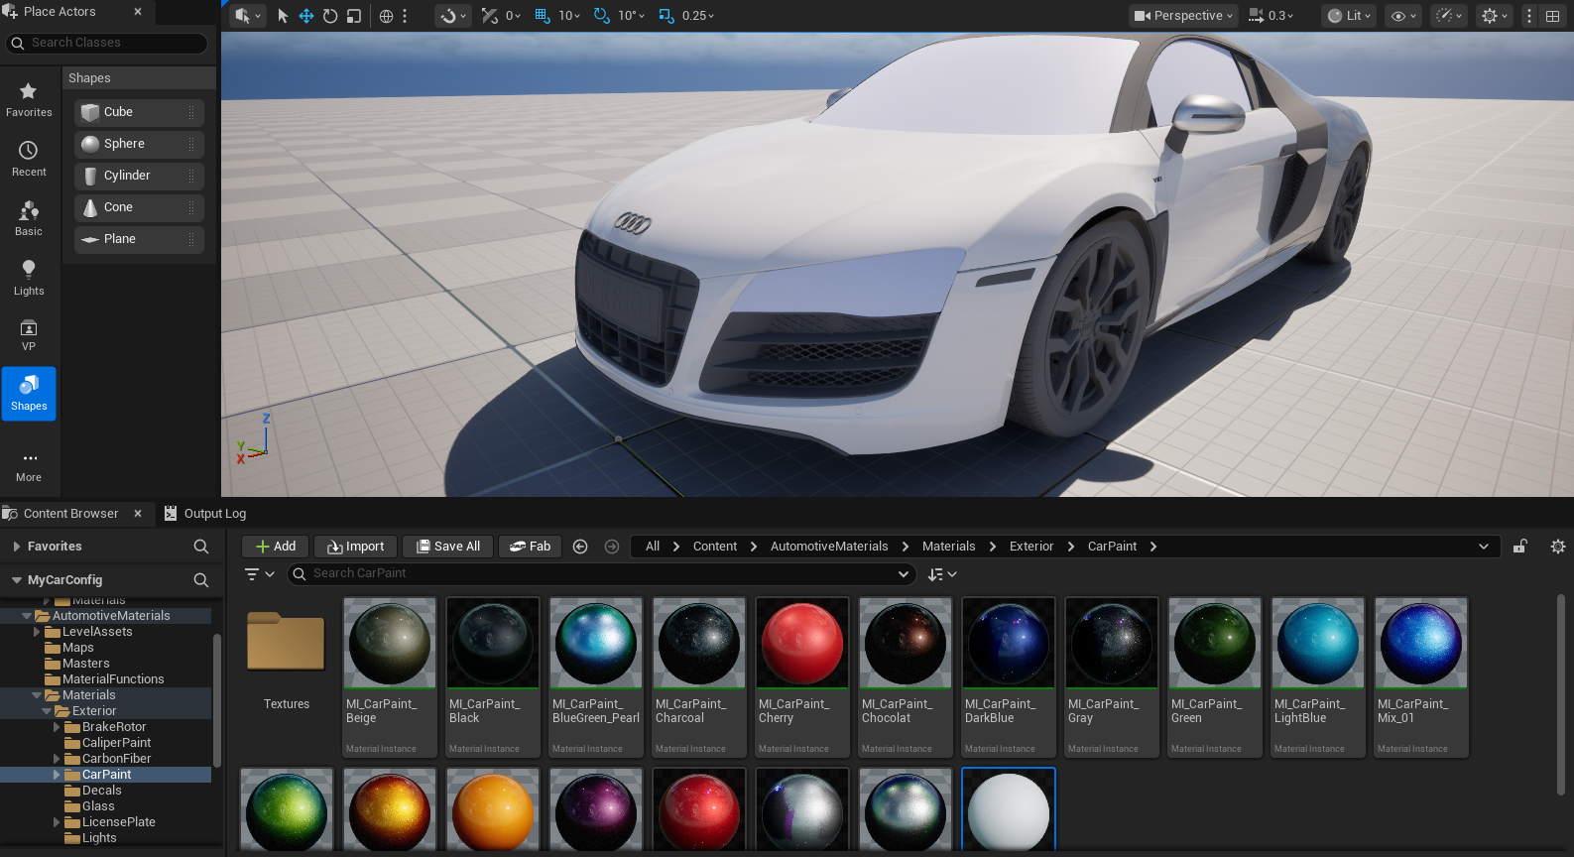The height and width of the screenshot is (857, 1574).
Task: Navigate to AutomotiveMaterials in the breadcrumb
Action: point(829,547)
